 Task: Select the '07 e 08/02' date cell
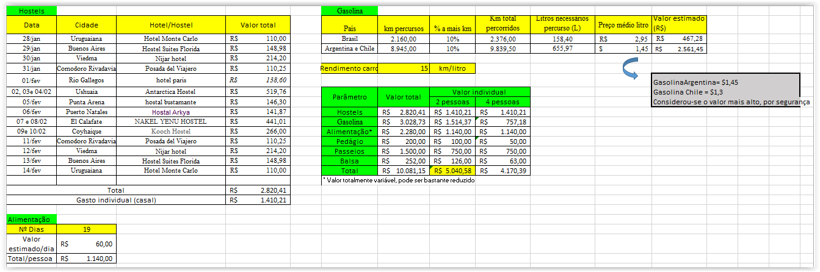pyautogui.click(x=31, y=121)
